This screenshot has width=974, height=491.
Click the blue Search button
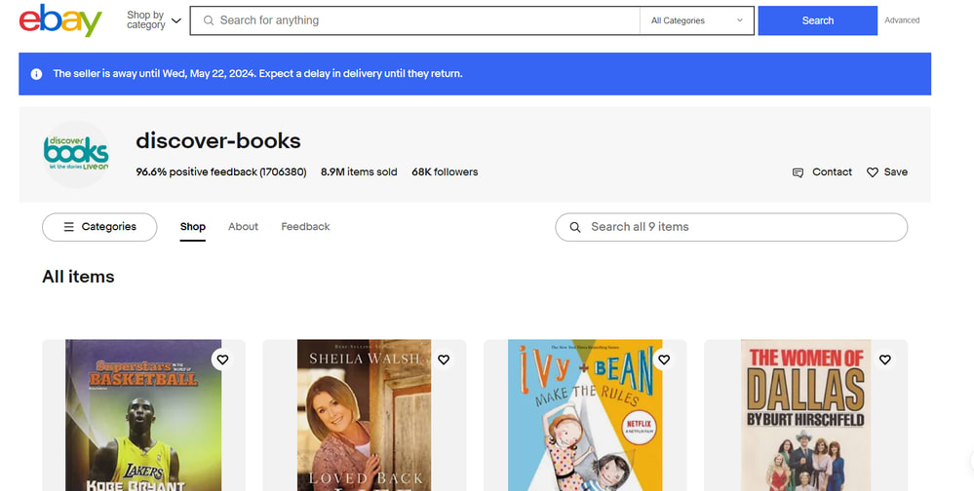tap(817, 20)
